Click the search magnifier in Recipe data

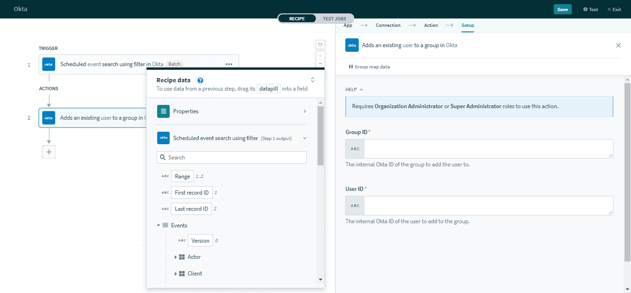point(163,157)
